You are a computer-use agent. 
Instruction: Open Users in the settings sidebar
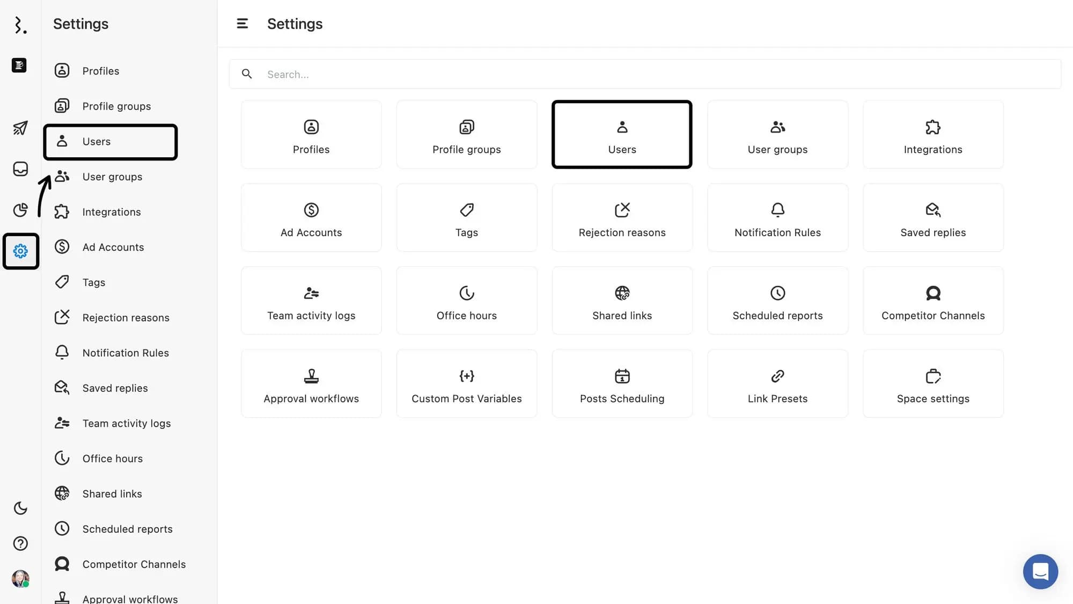111,142
